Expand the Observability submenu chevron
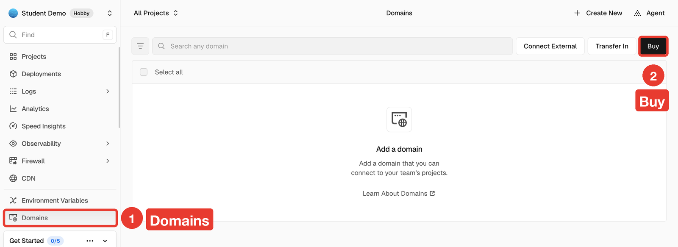This screenshot has width=678, height=247. [108, 144]
